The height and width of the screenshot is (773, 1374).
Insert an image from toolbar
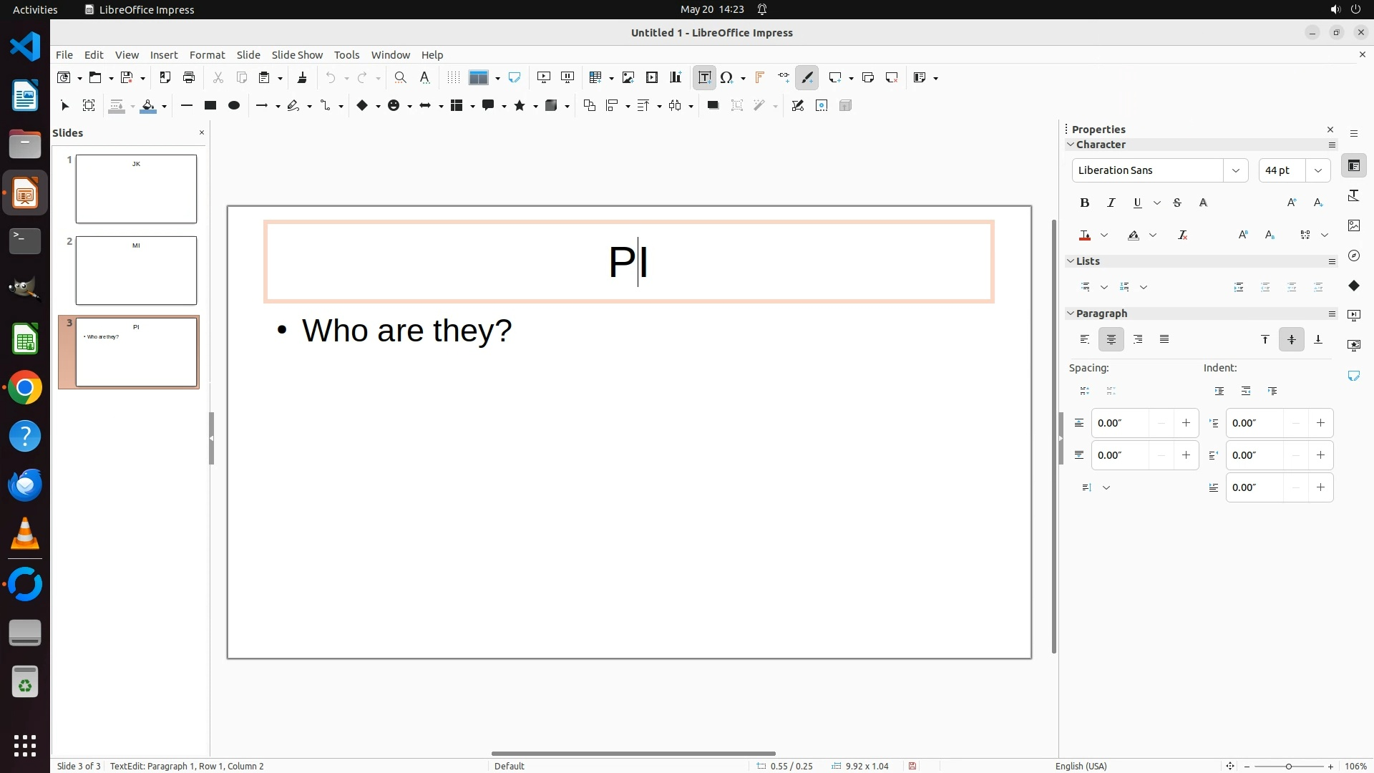pos(628,77)
